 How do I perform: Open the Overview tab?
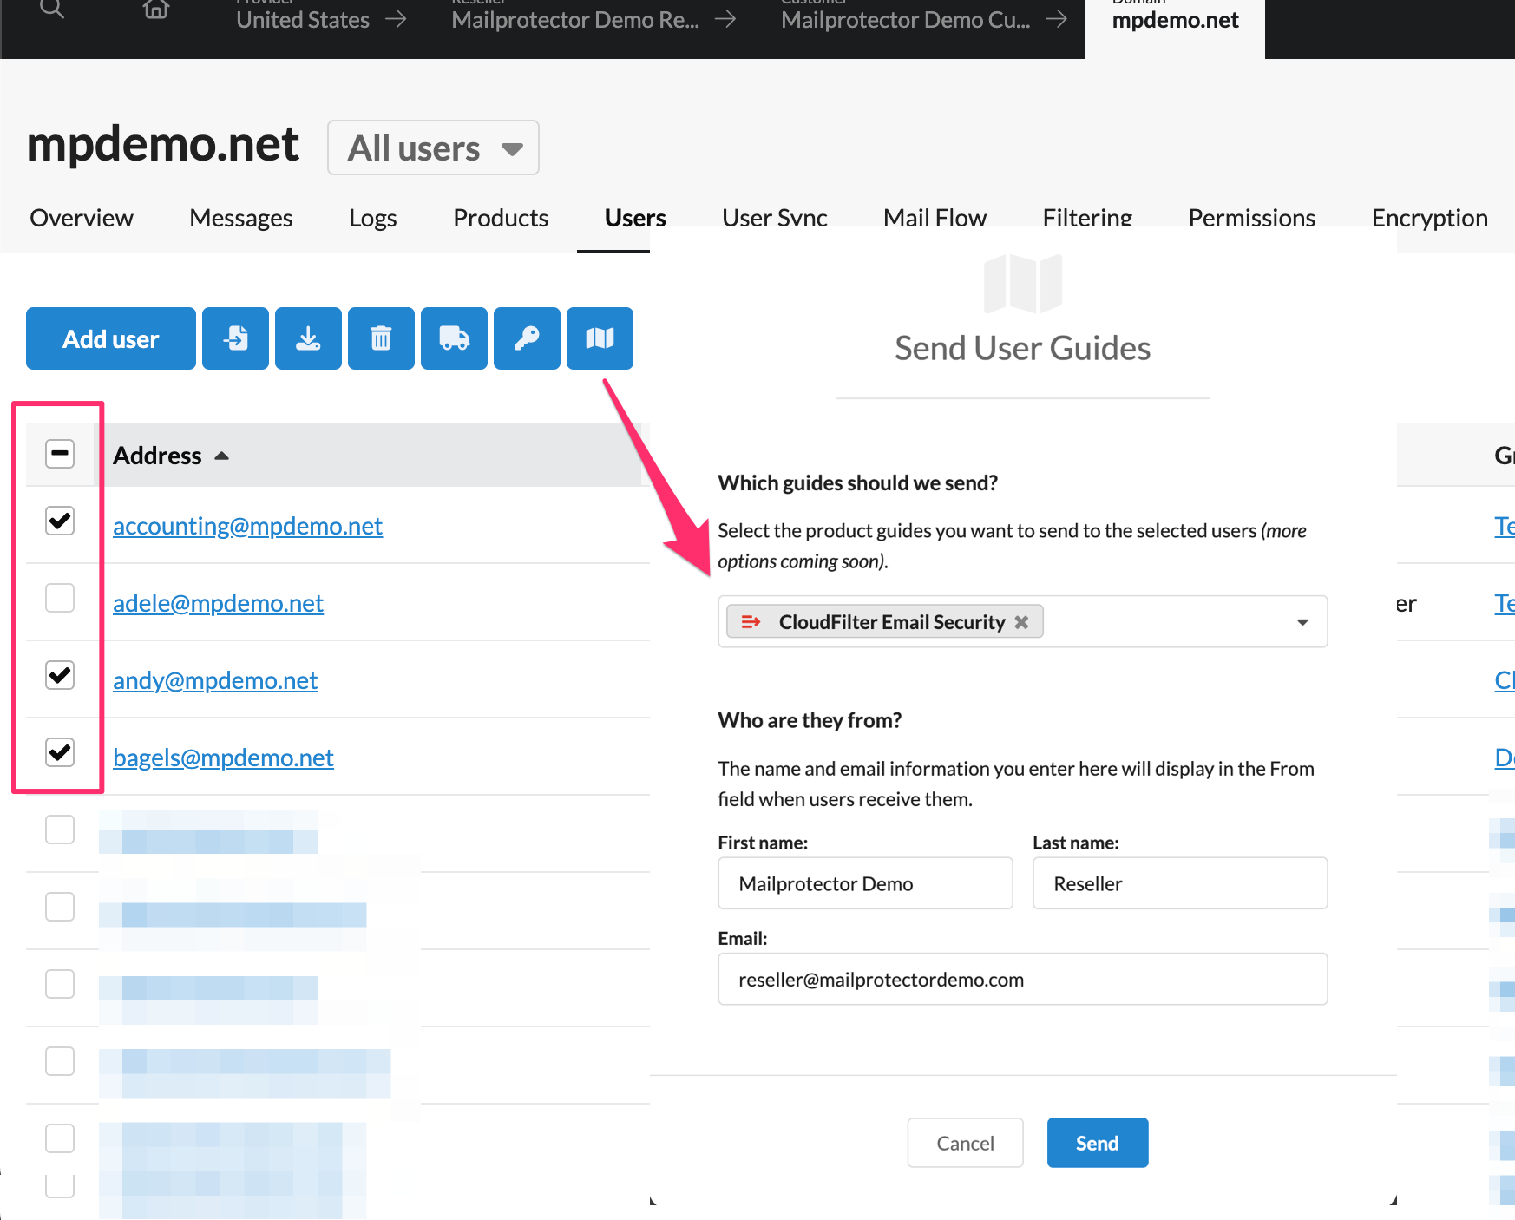coord(82,218)
